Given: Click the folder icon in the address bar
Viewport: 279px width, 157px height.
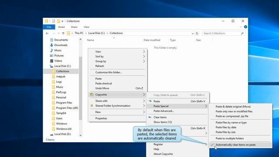Looking at the screenshot, I should (68, 33).
